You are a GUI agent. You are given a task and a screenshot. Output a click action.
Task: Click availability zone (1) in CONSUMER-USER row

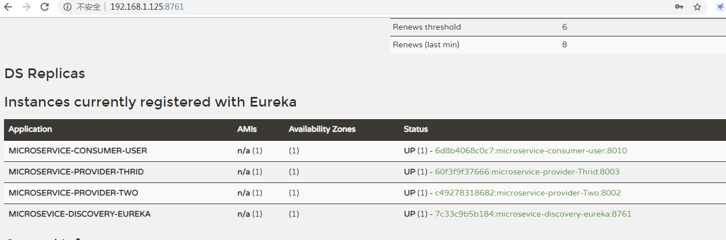tap(294, 151)
